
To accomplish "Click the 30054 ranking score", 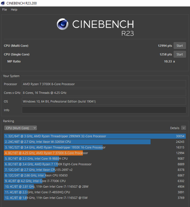I will (180, 136).
